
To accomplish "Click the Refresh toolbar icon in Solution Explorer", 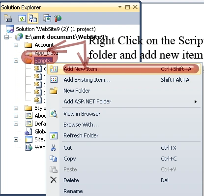I will click(x=22, y=18).
